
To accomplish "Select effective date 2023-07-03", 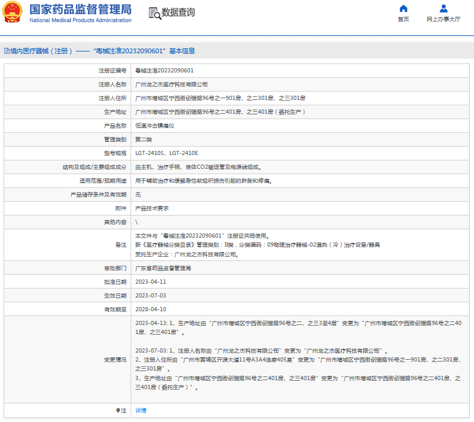I will (150, 296).
